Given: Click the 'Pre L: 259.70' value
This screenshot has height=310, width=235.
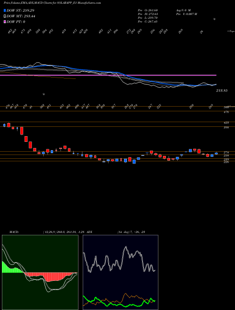Looking at the screenshot, I should (x=148, y=18).
